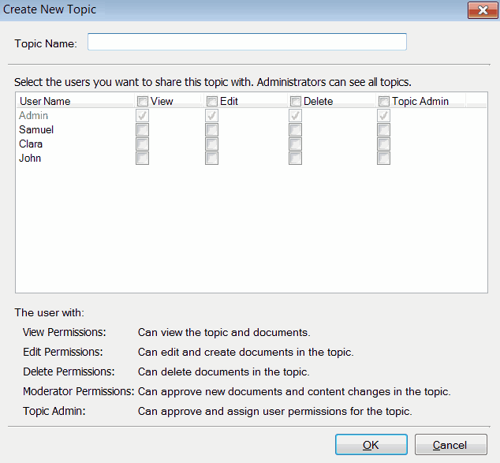Enable Delete permission for Clara
This screenshot has width=500, height=463.
296,144
